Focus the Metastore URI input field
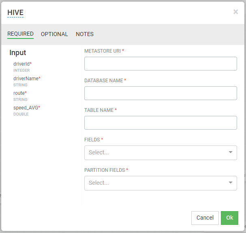Screen dimensions: 246x233 (x=160, y=64)
